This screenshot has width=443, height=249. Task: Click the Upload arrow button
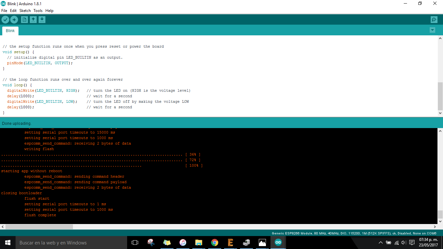tap(14, 20)
